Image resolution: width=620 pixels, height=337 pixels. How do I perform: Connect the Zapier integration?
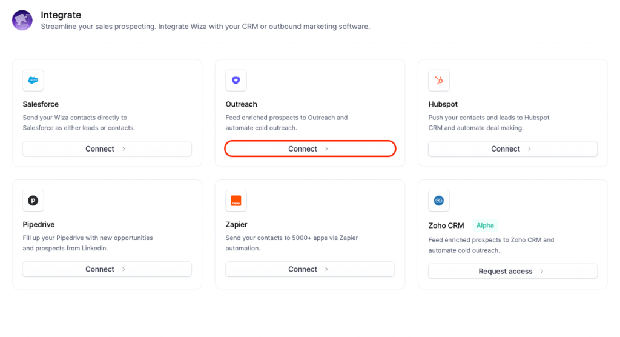pos(309,269)
